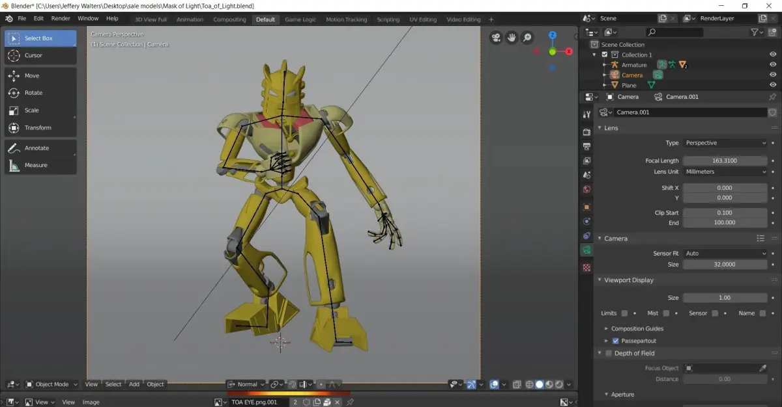
Task: Click the Blender logo menu icon
Action: point(9,18)
